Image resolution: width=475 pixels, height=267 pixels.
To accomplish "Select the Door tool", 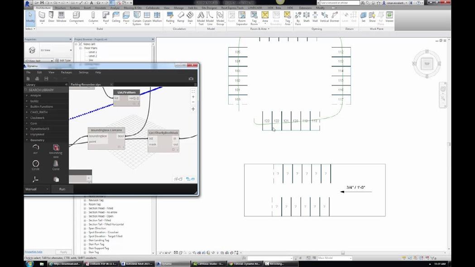I will pyautogui.click(x=51, y=18).
